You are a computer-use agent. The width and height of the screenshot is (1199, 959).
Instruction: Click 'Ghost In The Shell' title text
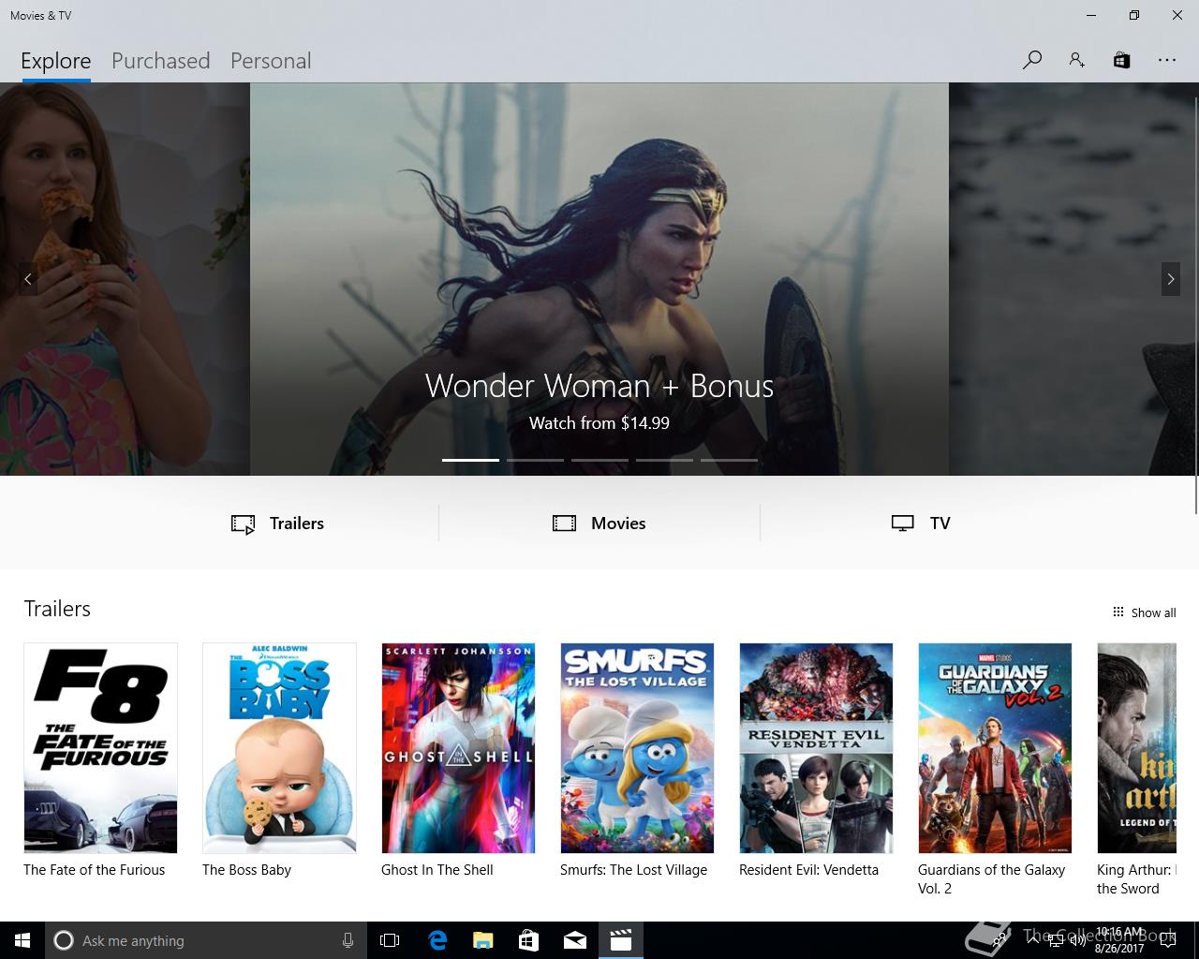[x=437, y=870]
